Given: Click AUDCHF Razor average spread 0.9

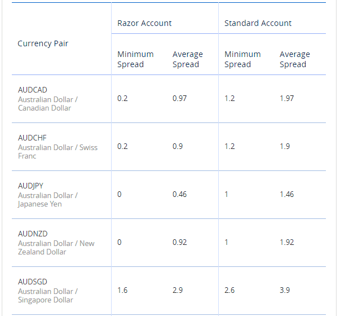Looking at the screenshot, I should pyautogui.click(x=178, y=147).
